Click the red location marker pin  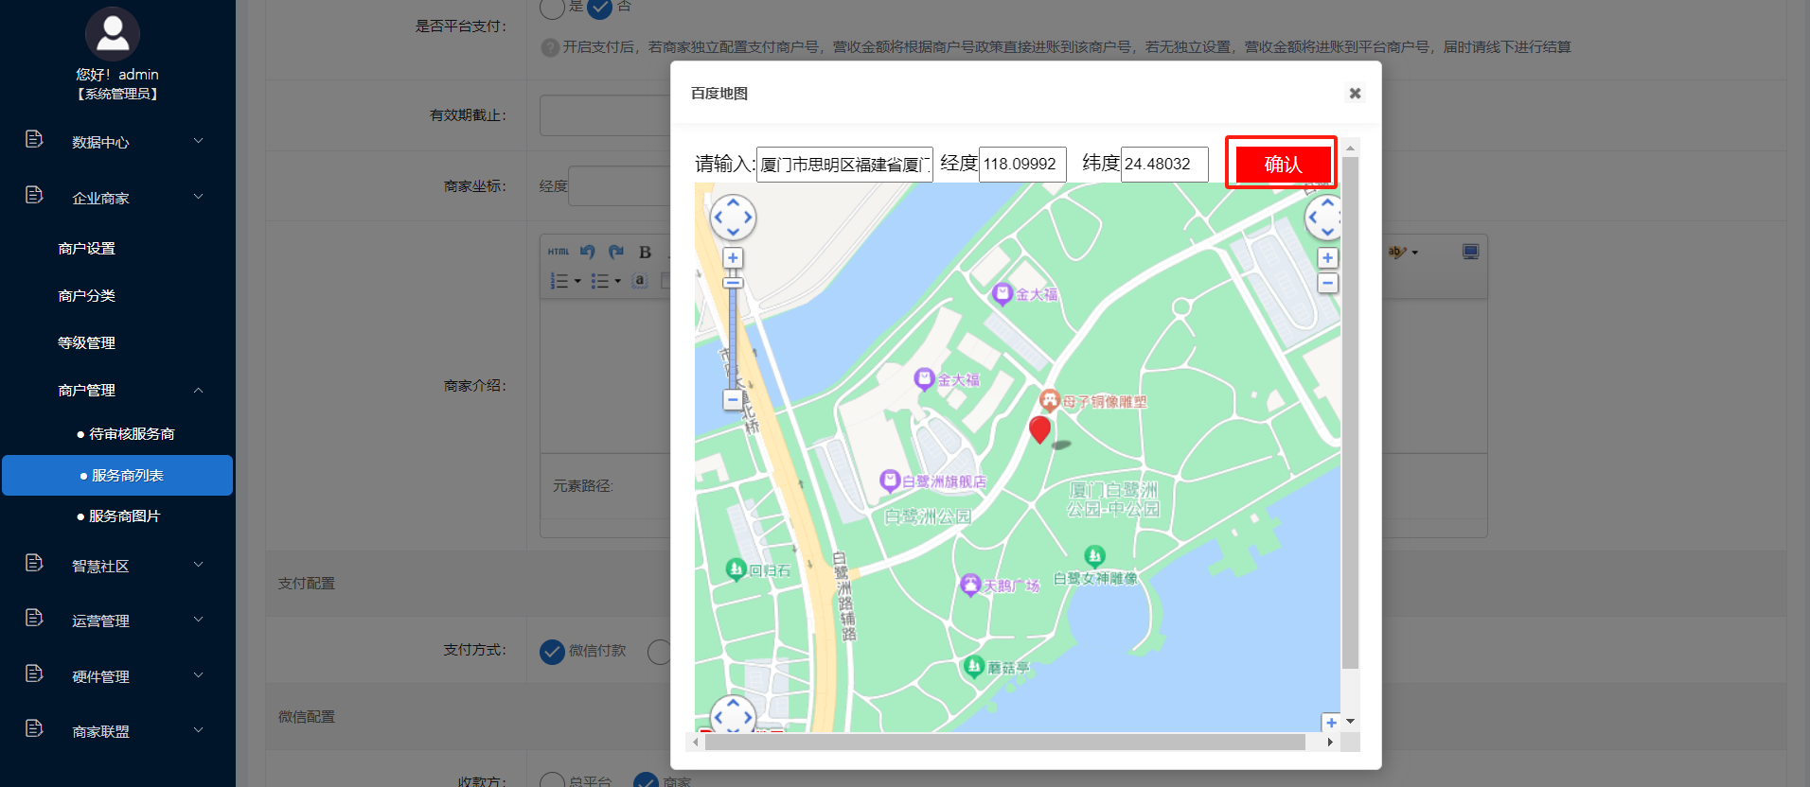click(1039, 428)
